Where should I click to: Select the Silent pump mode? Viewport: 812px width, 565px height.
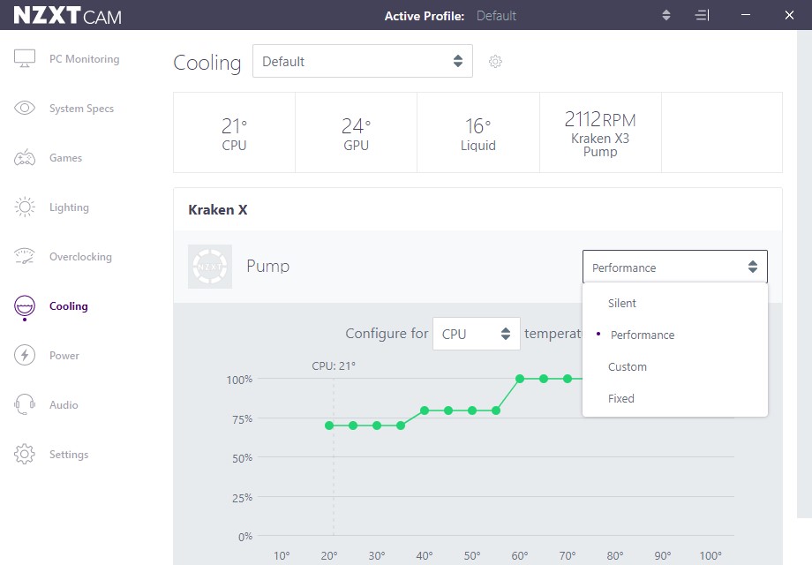coord(675,303)
